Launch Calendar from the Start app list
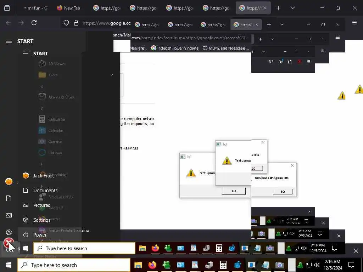 pos(50,130)
